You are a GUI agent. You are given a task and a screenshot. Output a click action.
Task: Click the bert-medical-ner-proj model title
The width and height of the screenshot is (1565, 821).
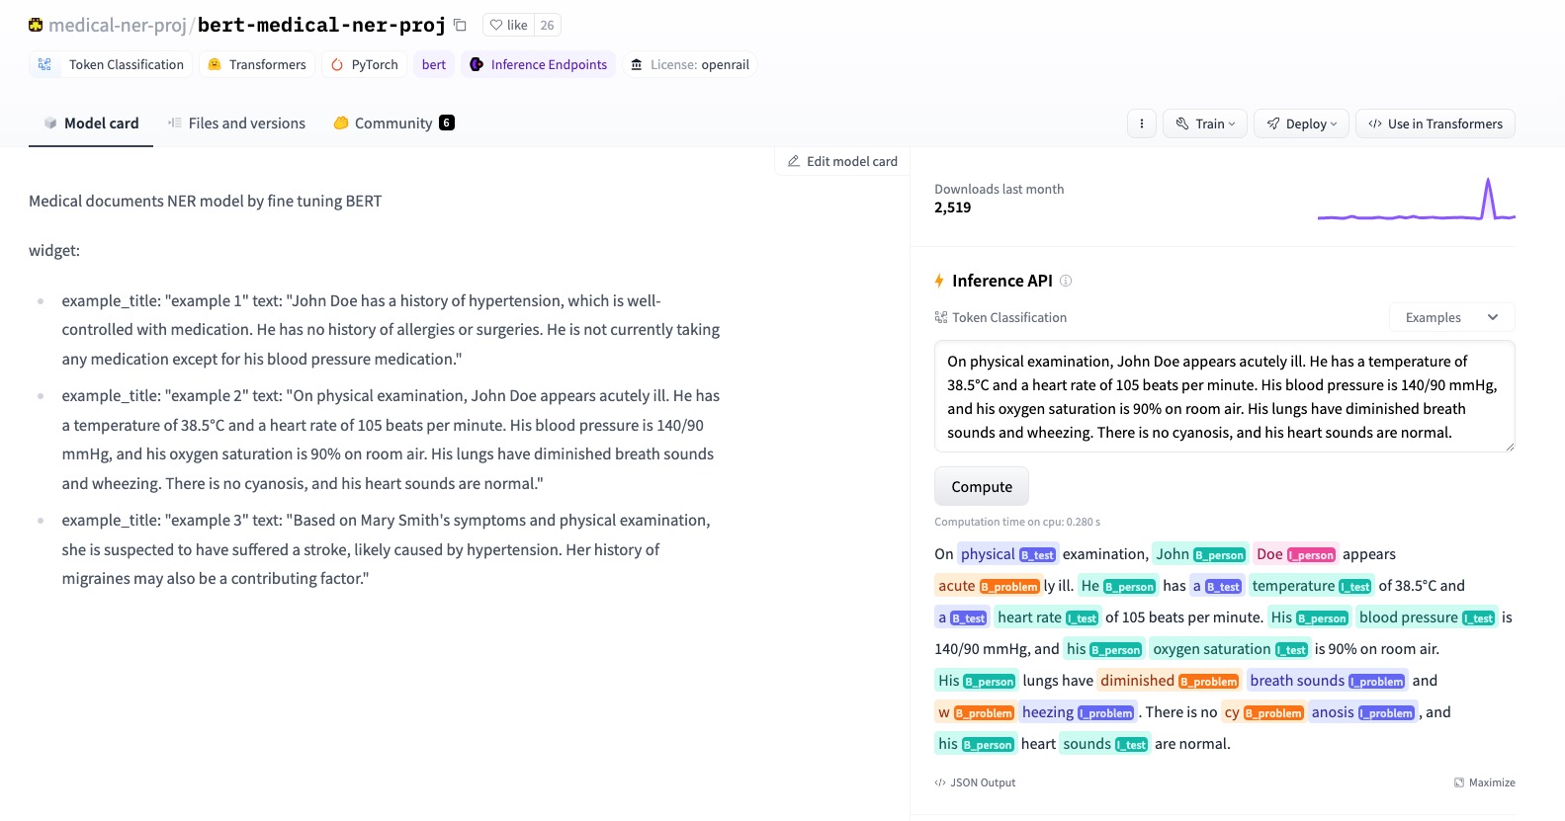[321, 25]
